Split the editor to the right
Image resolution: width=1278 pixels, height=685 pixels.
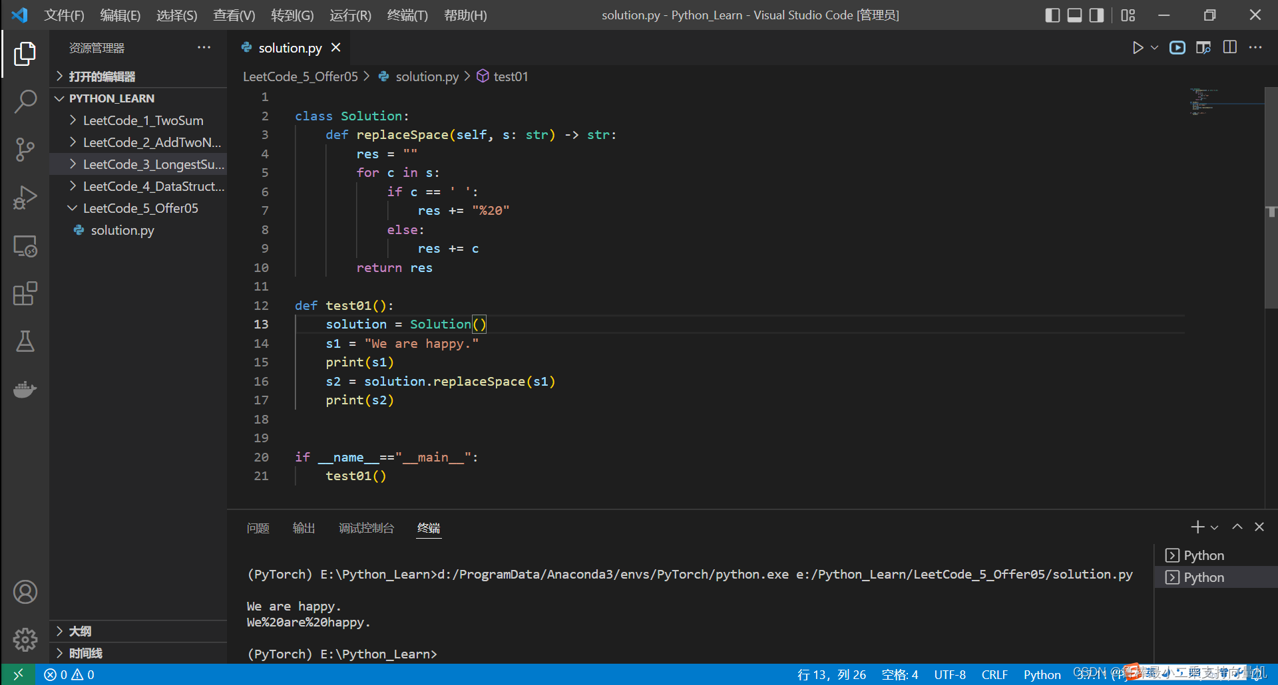1230,48
